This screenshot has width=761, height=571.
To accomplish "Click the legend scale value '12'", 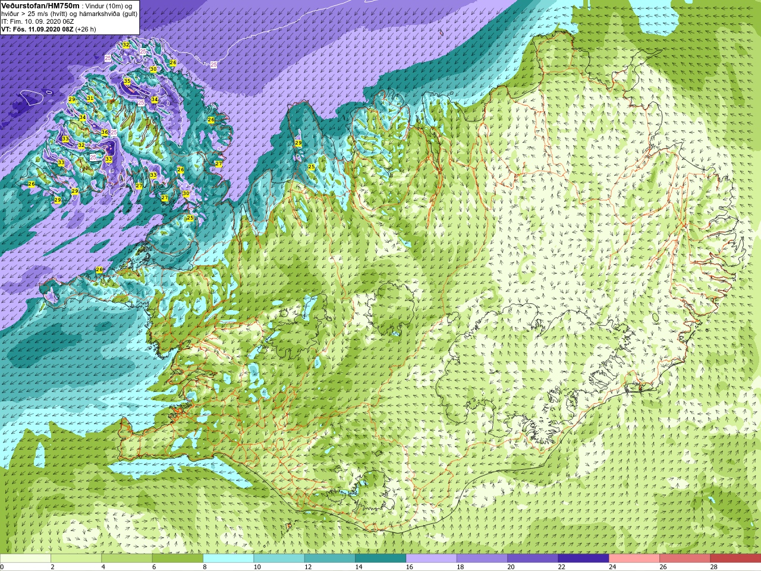I will pos(308,567).
